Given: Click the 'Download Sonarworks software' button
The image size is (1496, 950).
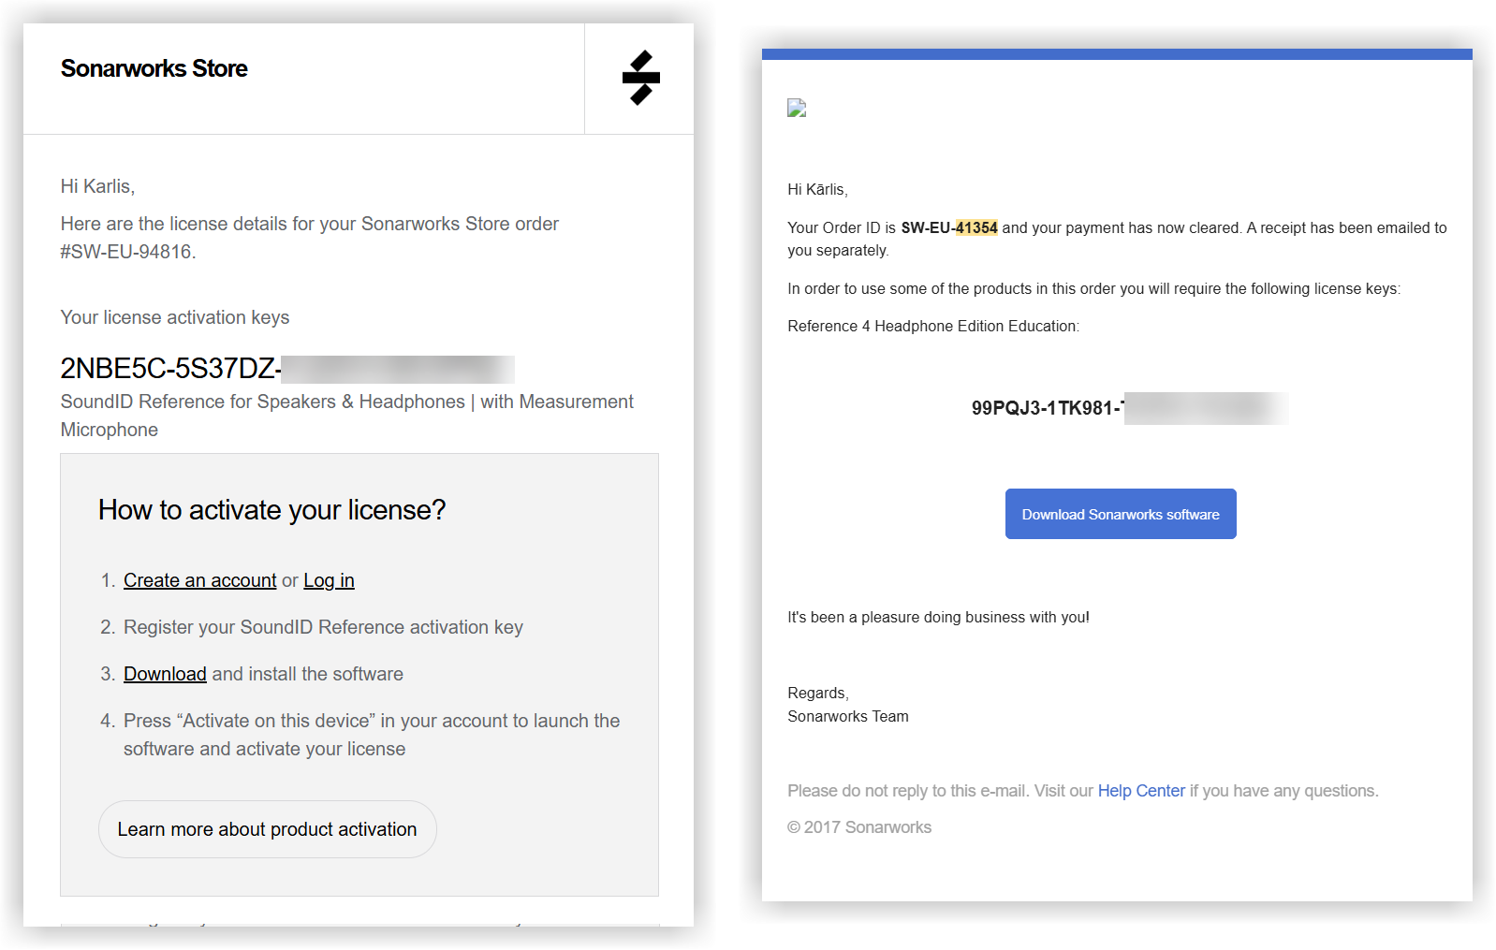Looking at the screenshot, I should (1121, 514).
